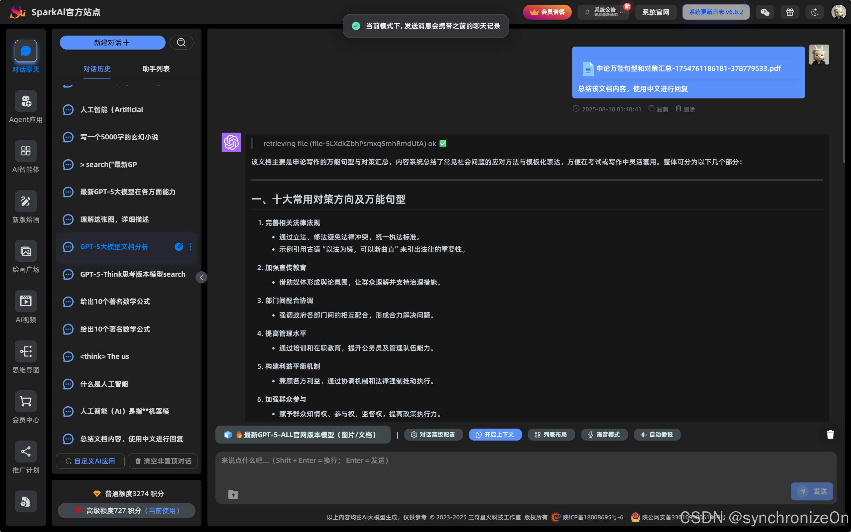Select the 对话历史 tab
Viewport: 851px width, 532px height.
[x=97, y=69]
